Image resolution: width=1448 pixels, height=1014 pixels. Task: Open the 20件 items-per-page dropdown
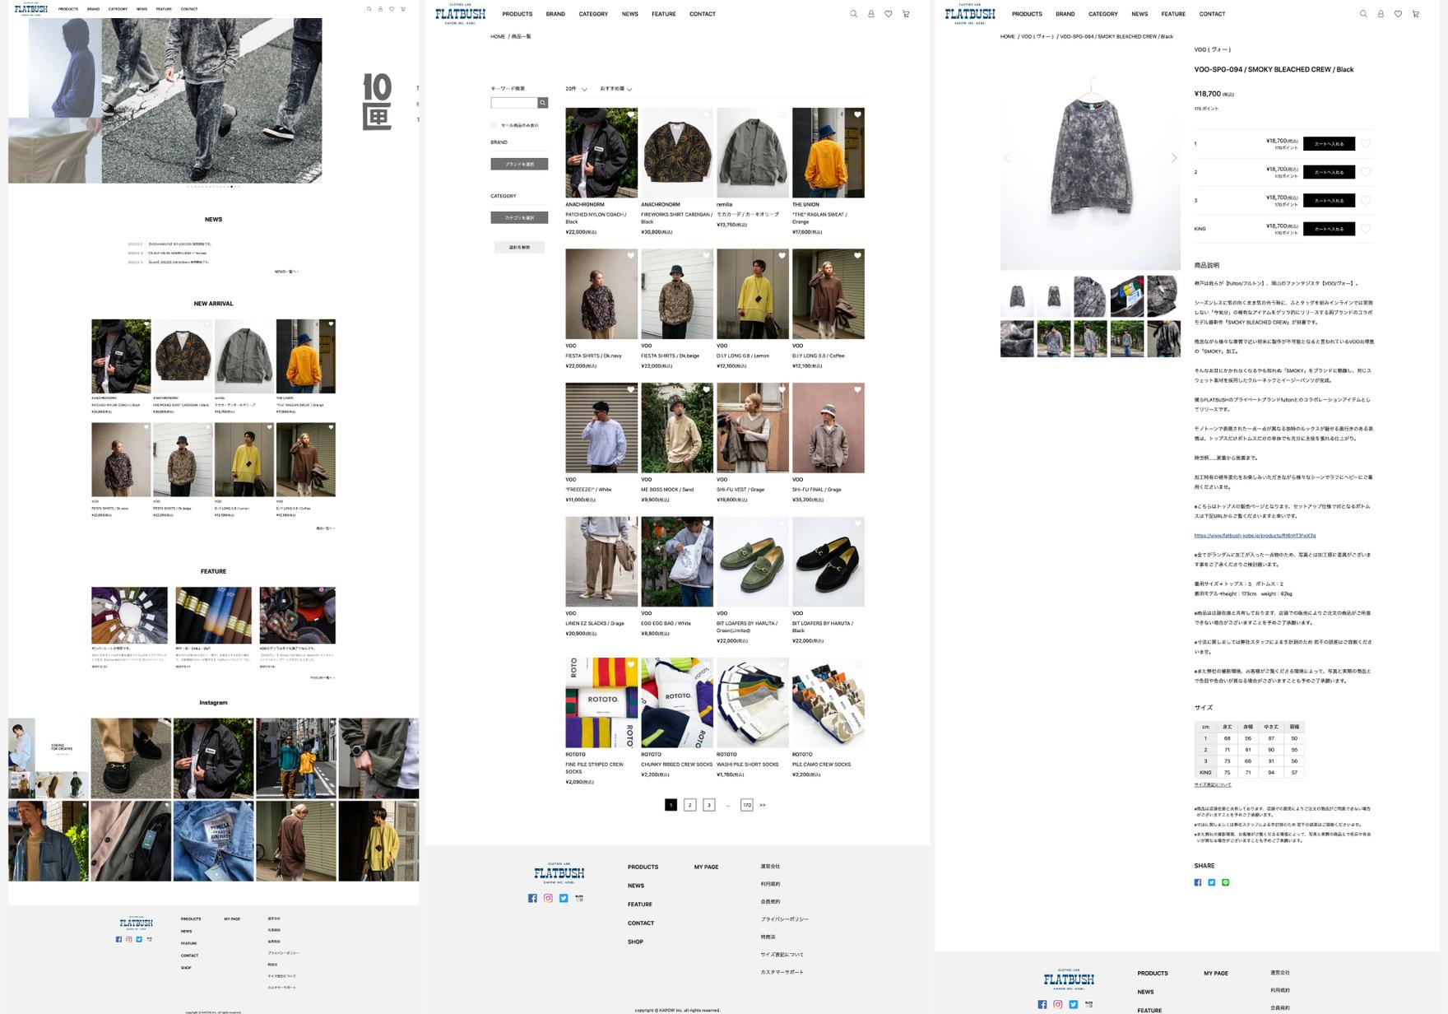tap(576, 89)
